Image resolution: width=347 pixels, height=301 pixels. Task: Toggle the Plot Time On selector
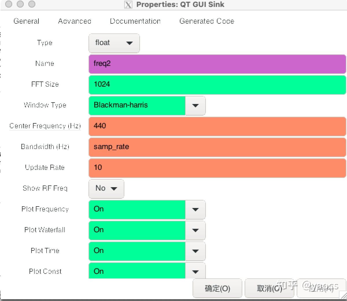pyautogui.click(x=147, y=251)
